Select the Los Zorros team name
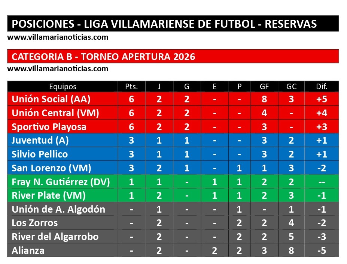 (x=35, y=223)
